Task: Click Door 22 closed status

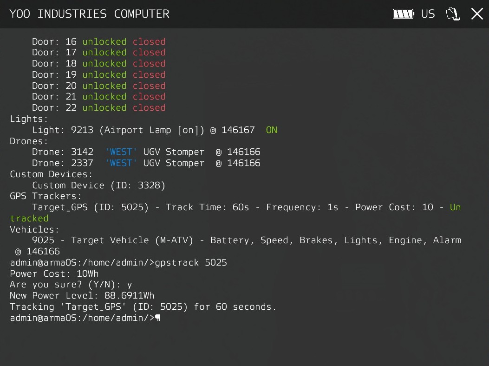Action: tap(149, 108)
